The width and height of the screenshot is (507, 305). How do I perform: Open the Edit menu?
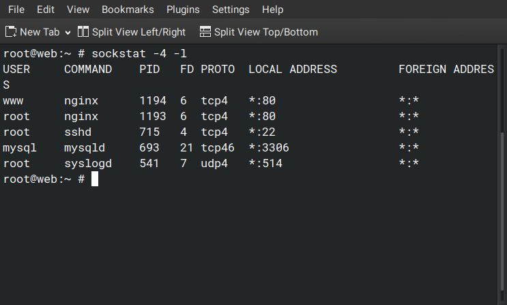(46, 10)
